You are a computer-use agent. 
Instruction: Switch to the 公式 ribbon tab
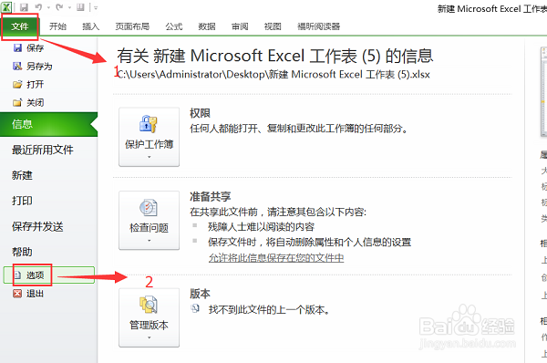(174, 26)
